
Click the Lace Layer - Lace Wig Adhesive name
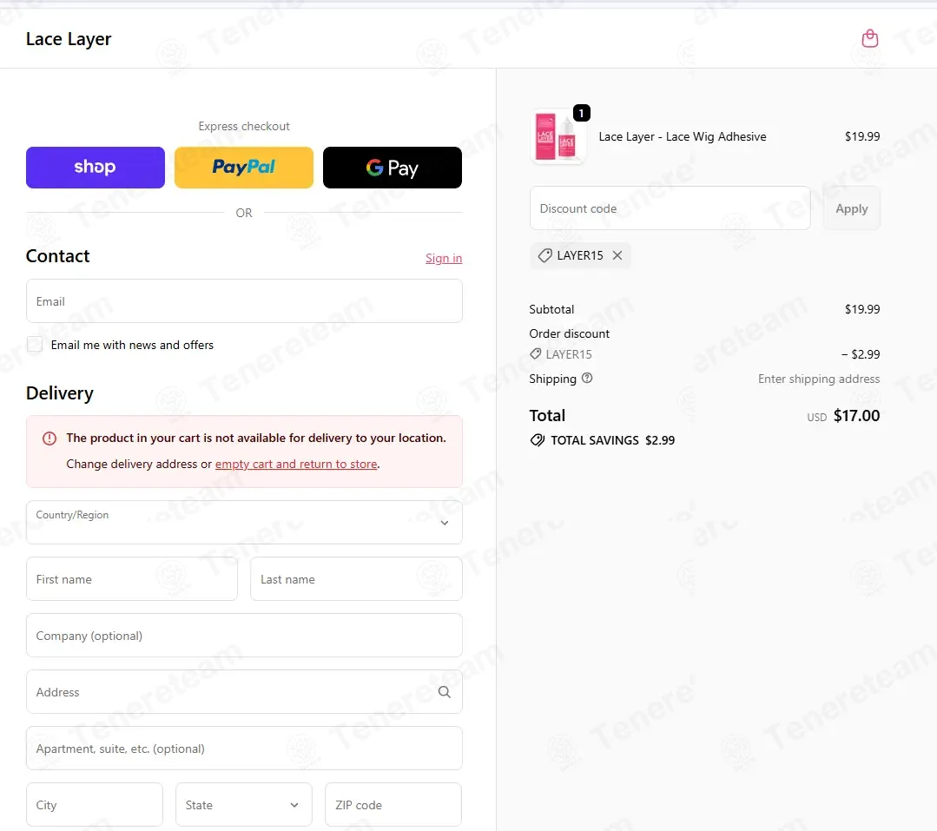[x=683, y=137]
